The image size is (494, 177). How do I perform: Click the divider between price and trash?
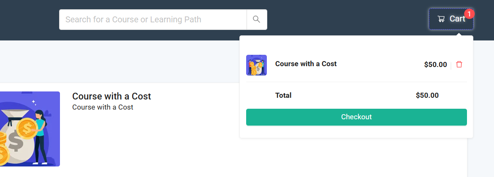[x=451, y=65]
